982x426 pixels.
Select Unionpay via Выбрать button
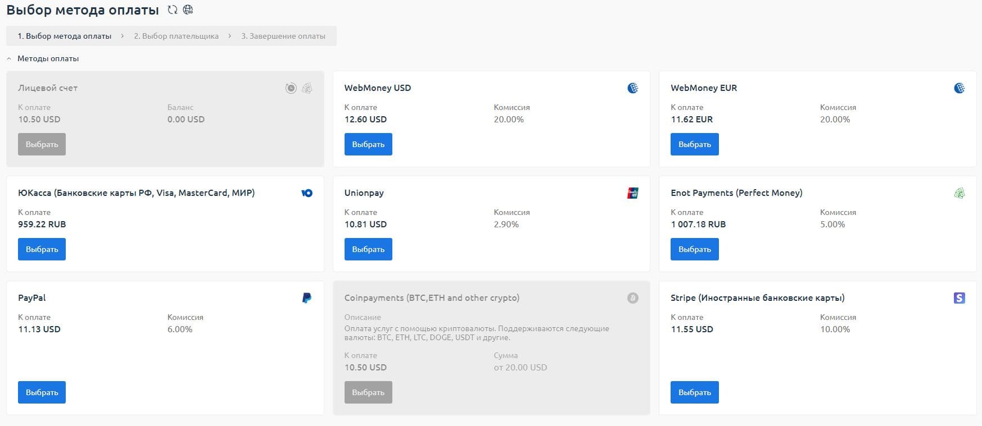[x=368, y=249]
